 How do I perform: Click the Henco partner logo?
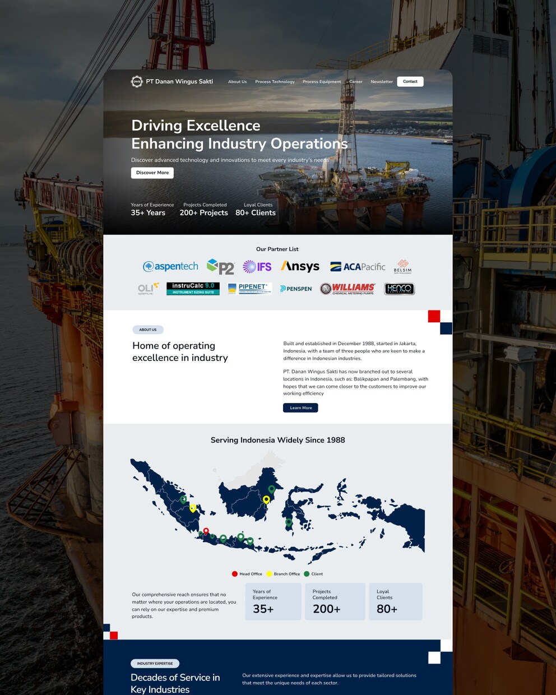(399, 289)
